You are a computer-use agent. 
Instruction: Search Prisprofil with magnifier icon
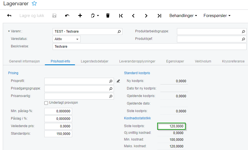pyautogui.click(x=111, y=81)
